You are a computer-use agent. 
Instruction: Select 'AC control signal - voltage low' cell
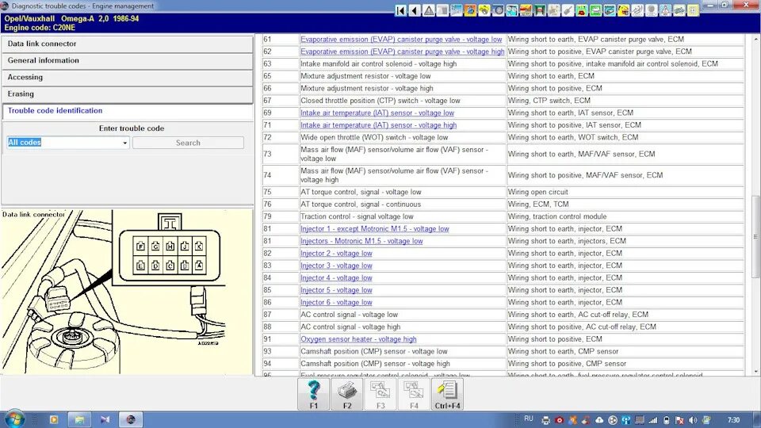click(403, 315)
